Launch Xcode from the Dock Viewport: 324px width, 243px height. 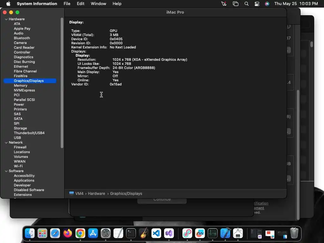[x=225, y=233]
